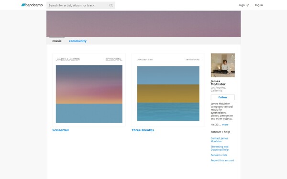This screenshot has height=179, width=287.
Task: Open Report this account link
Action: [222, 160]
